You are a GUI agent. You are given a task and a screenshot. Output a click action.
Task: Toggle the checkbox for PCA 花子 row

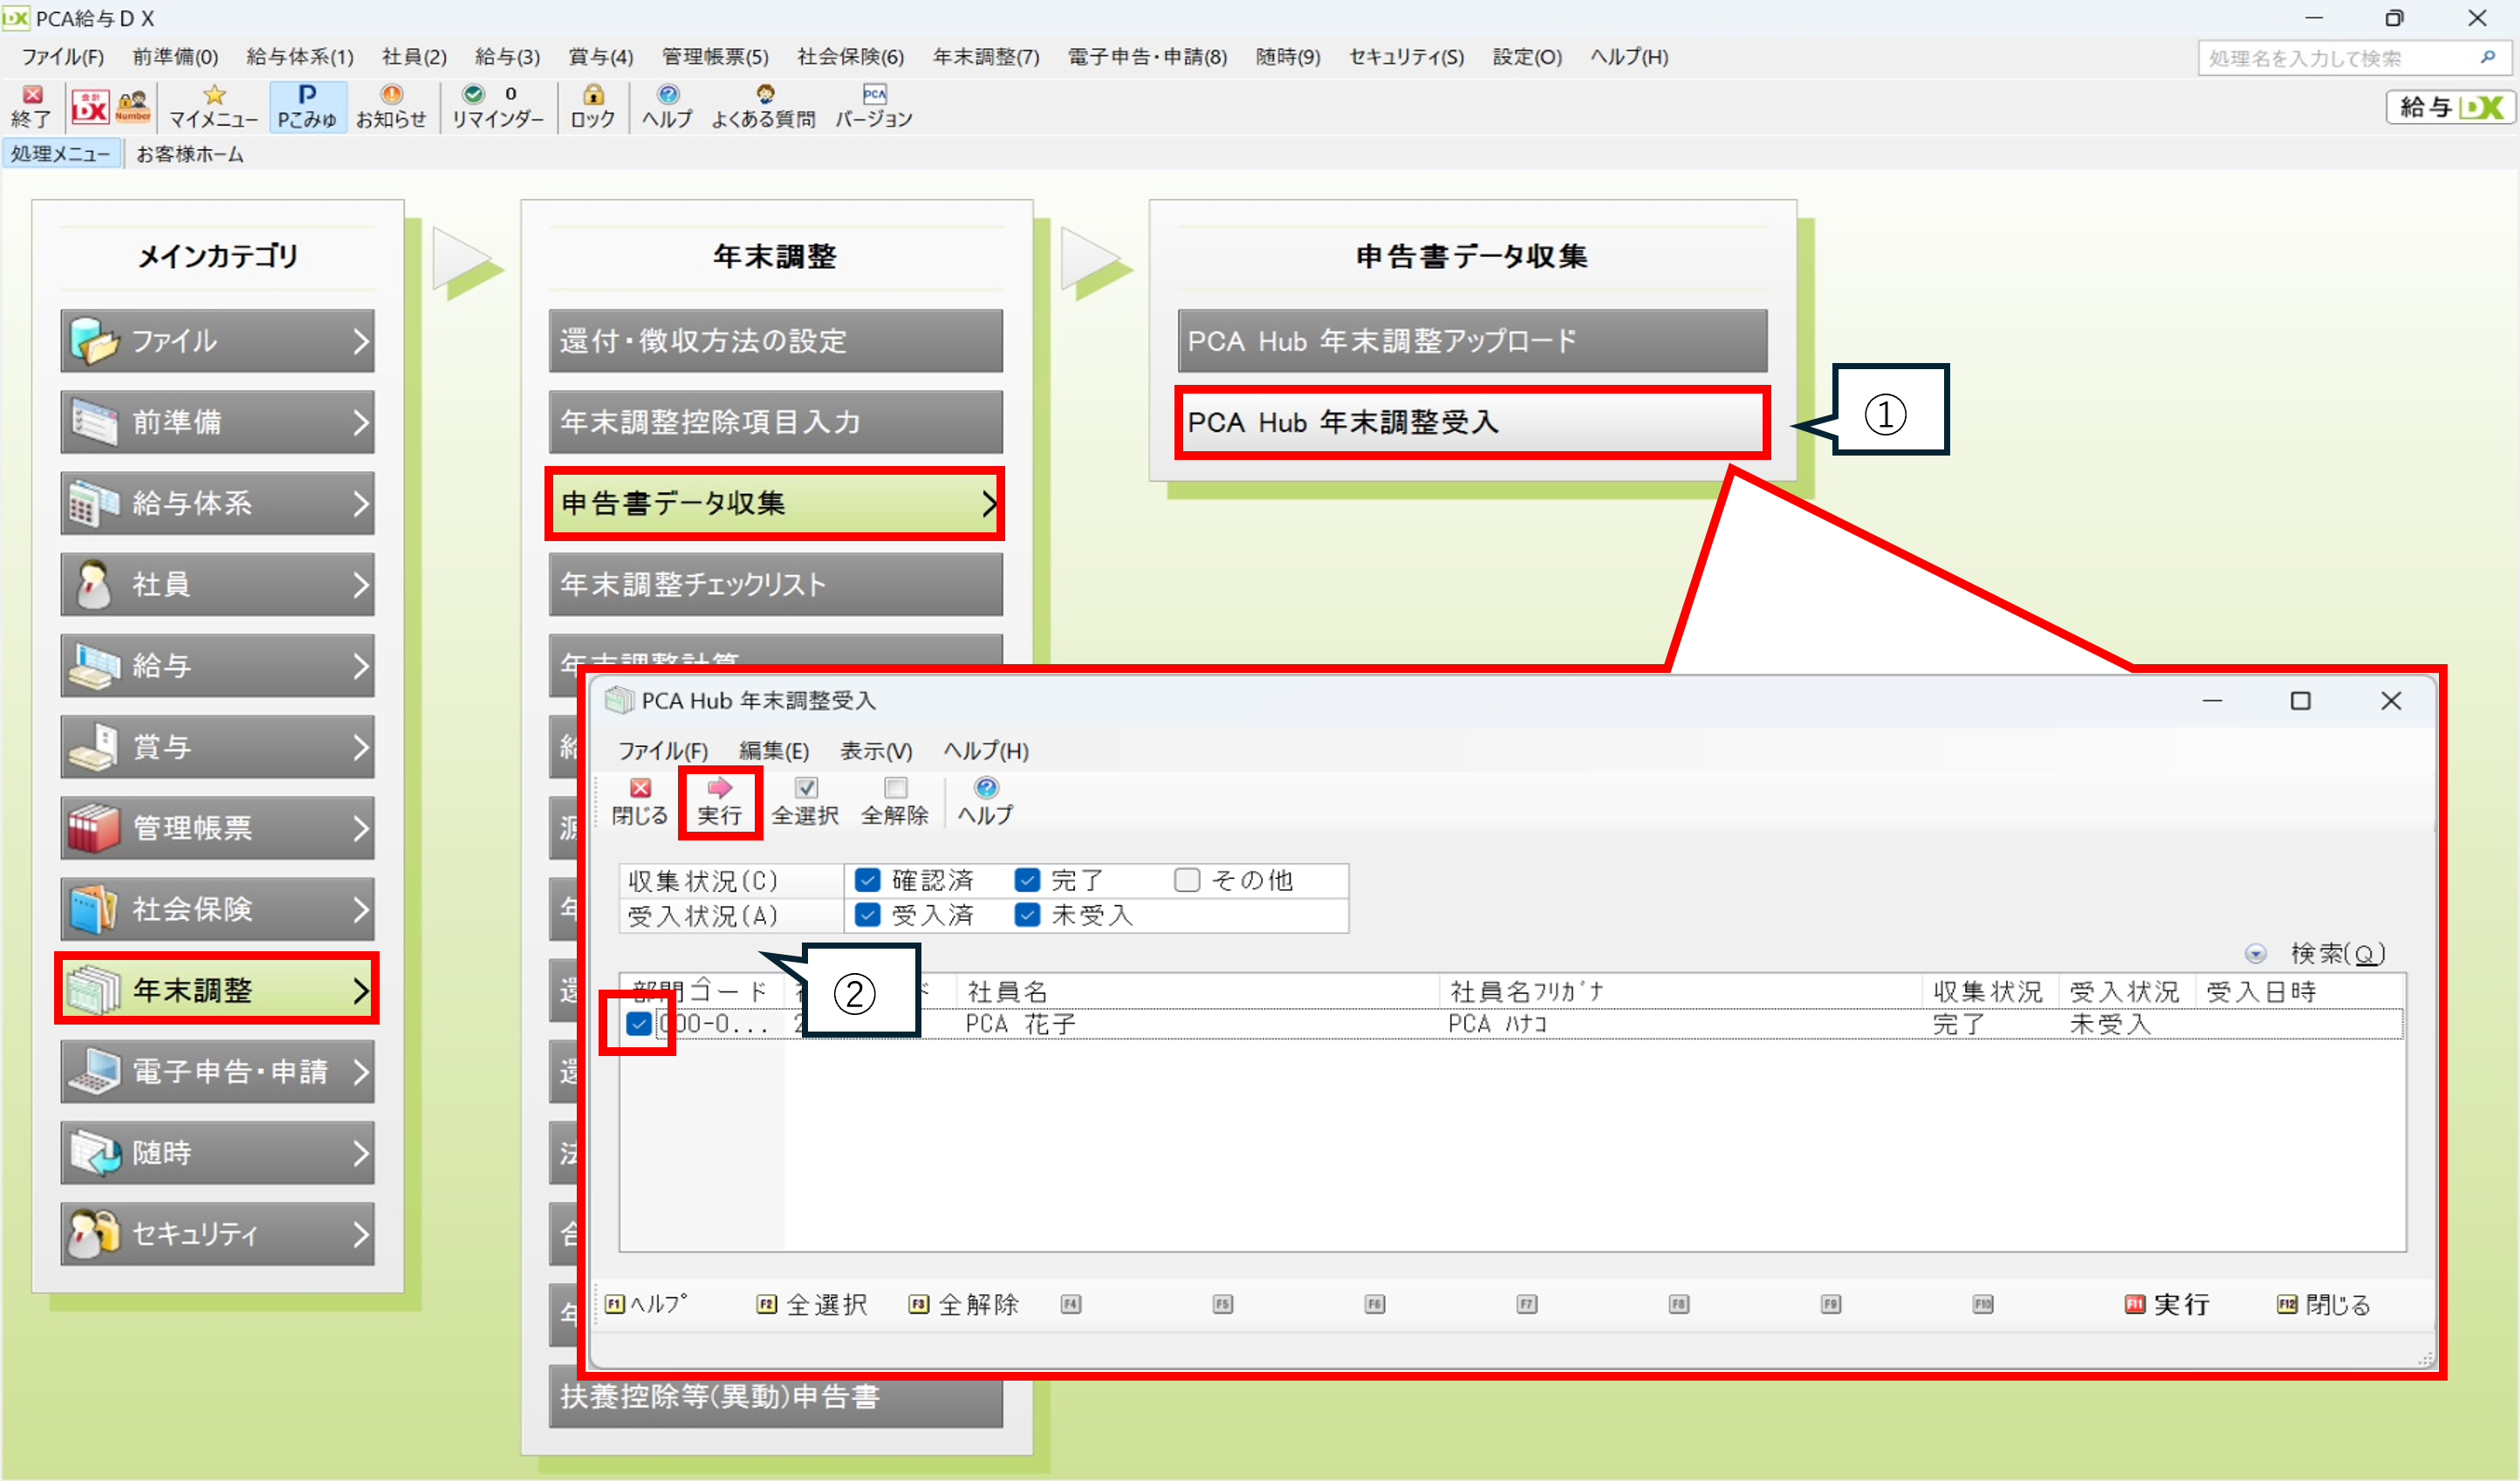pyautogui.click(x=638, y=1024)
